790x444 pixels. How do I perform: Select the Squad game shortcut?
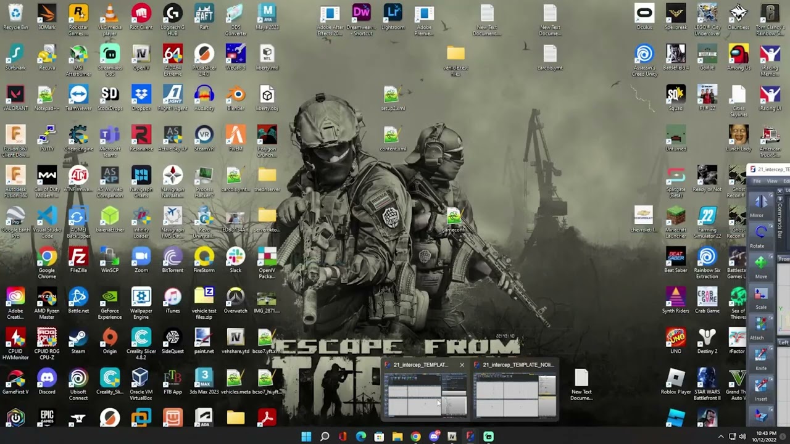coord(676,98)
